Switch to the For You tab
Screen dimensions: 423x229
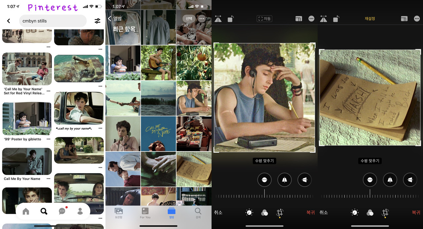[145, 213]
